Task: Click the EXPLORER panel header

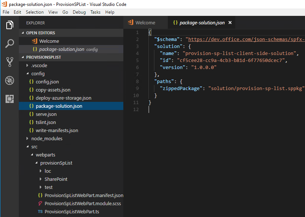Action: click(x=35, y=23)
